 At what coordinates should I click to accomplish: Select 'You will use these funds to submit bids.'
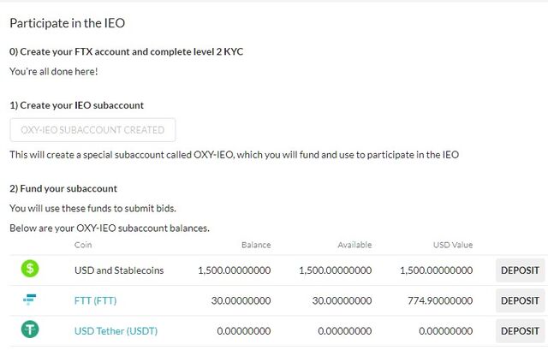coord(92,209)
